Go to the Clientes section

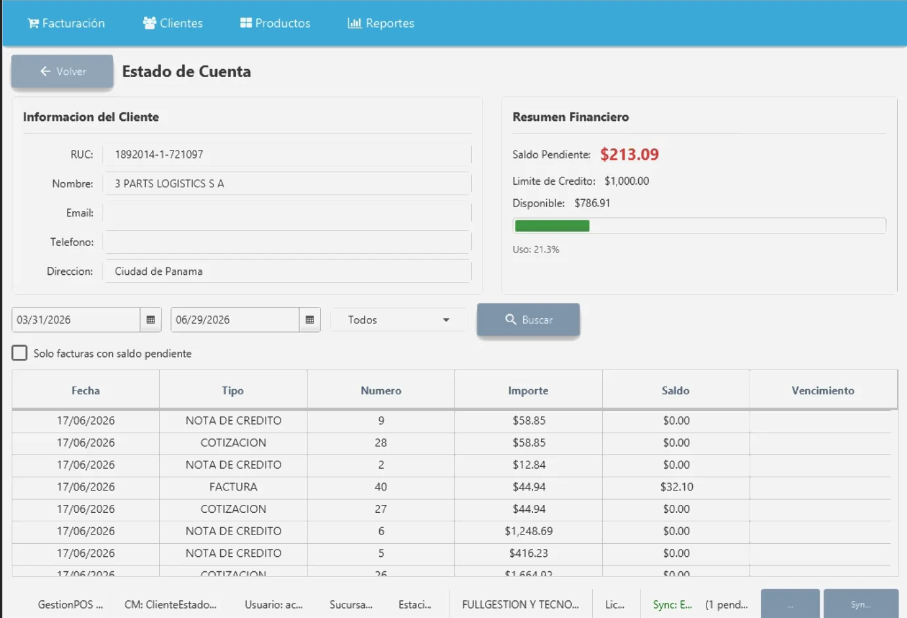point(173,23)
